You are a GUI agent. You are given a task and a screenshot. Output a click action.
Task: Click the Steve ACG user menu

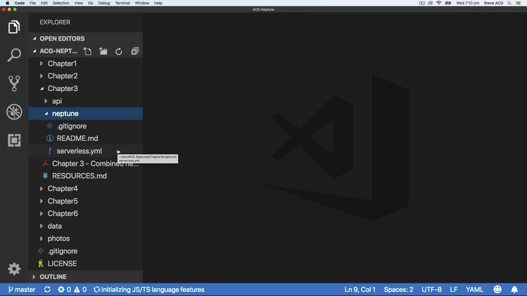(493, 3)
